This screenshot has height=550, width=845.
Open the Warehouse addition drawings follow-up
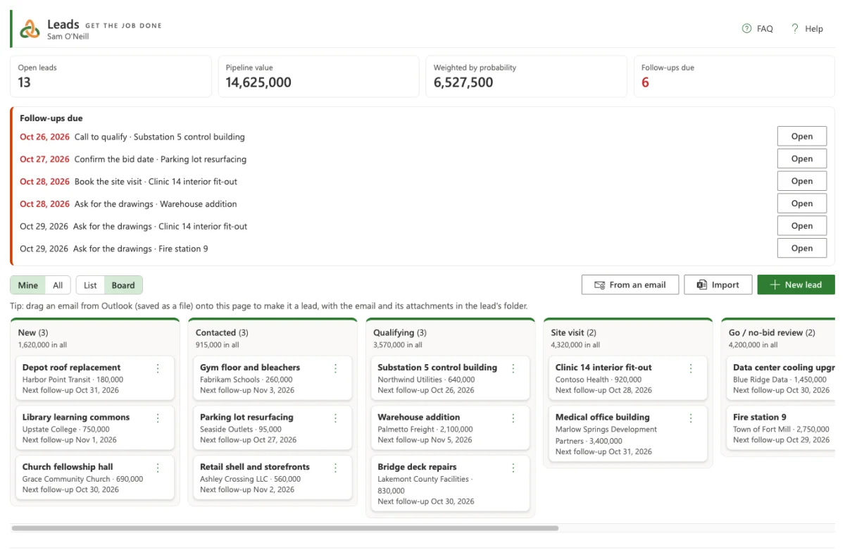tap(802, 204)
